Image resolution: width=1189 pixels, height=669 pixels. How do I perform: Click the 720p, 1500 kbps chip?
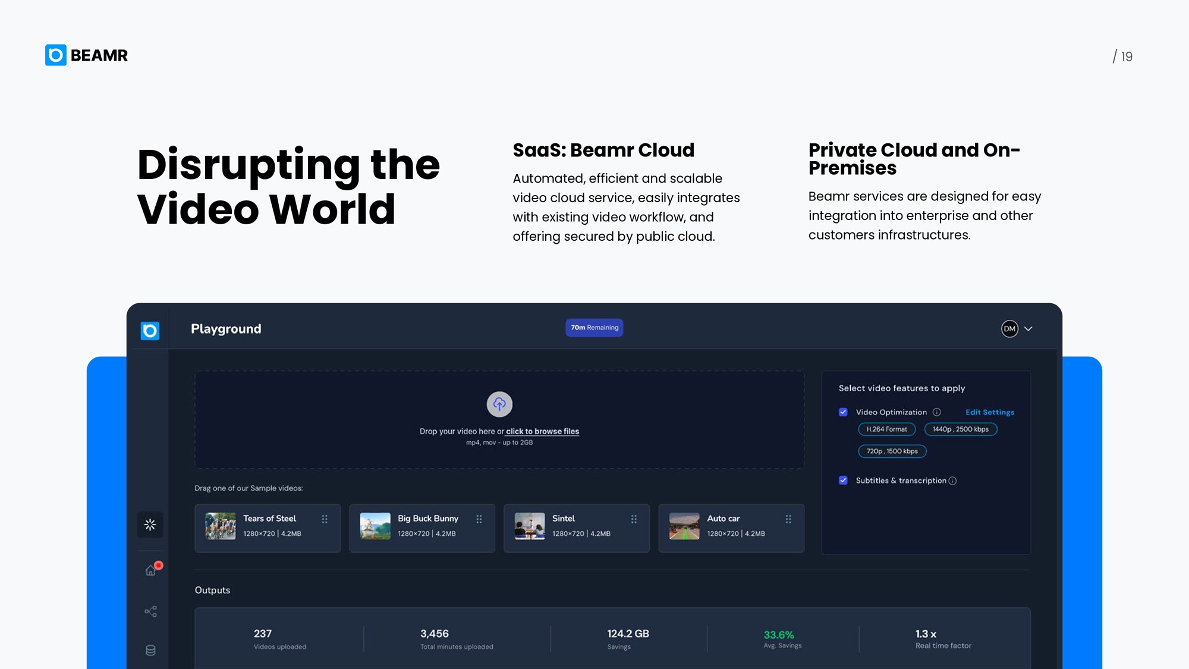(892, 451)
